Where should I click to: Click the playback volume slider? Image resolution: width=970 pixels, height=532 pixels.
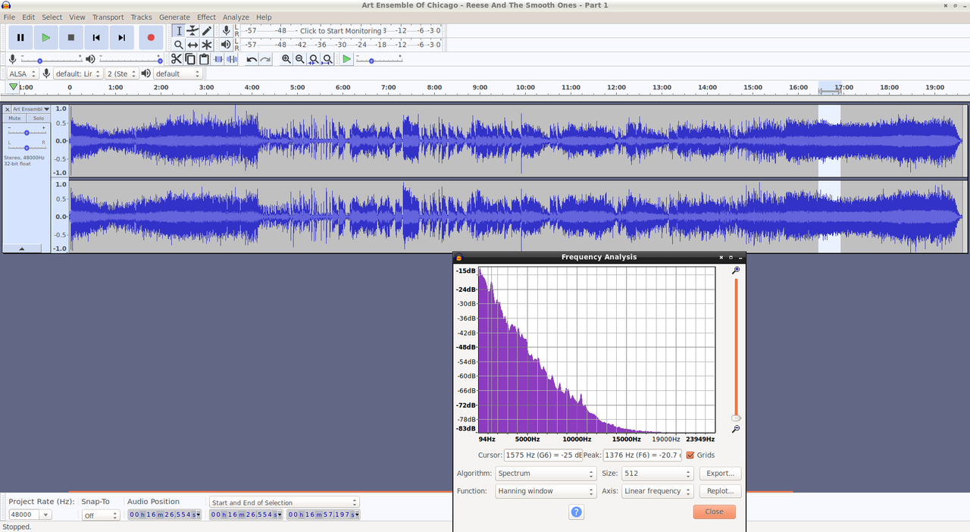(x=130, y=59)
